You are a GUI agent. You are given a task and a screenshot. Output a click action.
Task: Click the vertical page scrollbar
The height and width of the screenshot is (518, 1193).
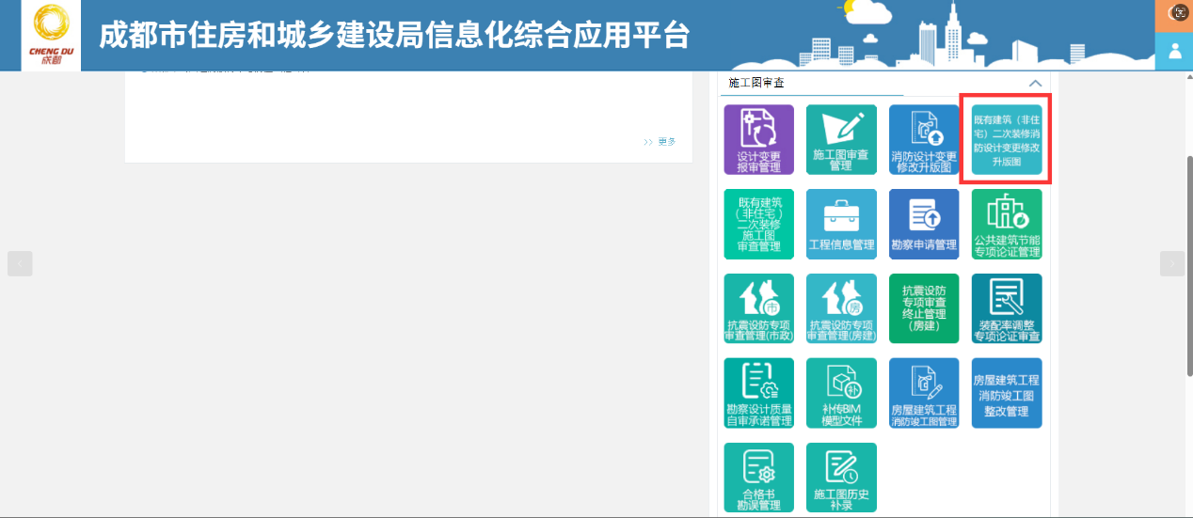point(1188,266)
